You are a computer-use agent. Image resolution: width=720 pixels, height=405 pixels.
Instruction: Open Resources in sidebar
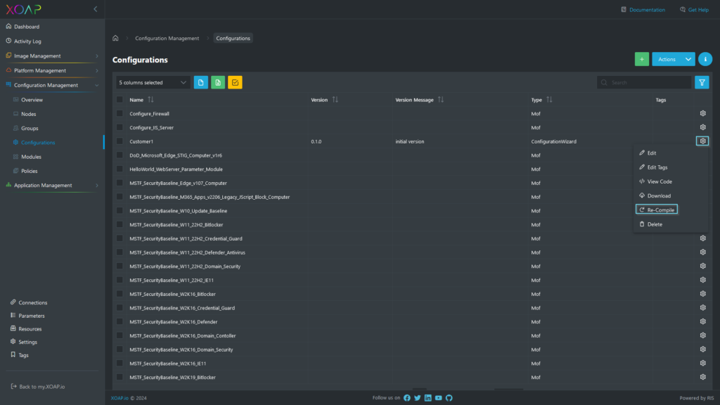(30, 329)
